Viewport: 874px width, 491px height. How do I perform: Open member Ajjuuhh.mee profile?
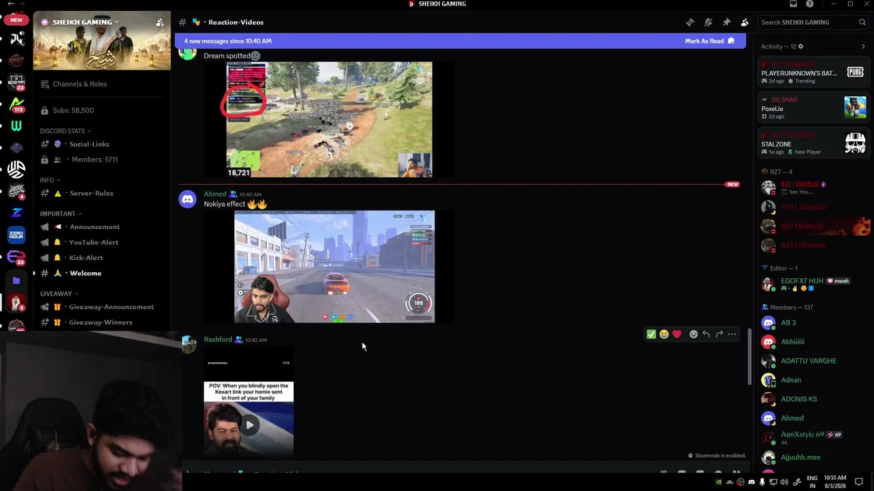813,458
